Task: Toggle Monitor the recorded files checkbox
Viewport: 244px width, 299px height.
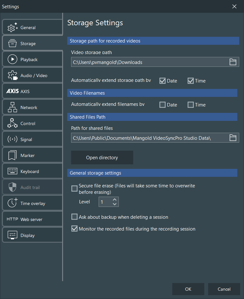Action: [74, 229]
